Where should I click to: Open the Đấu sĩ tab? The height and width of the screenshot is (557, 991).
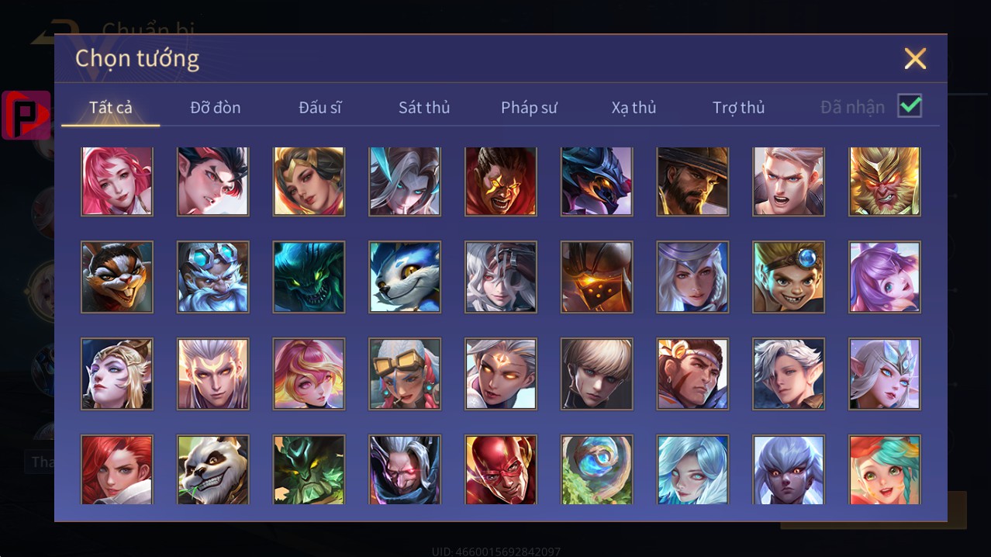[320, 108]
